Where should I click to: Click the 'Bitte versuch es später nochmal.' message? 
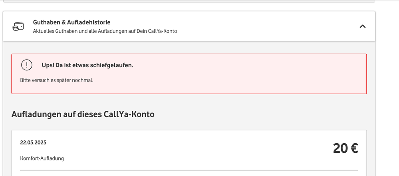[x=56, y=80]
